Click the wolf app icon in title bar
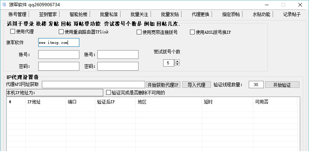The width and height of the screenshot is (309, 157). (4, 5)
